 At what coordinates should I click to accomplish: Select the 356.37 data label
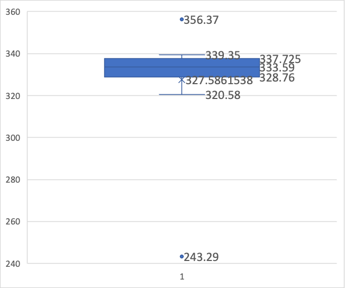(x=201, y=20)
